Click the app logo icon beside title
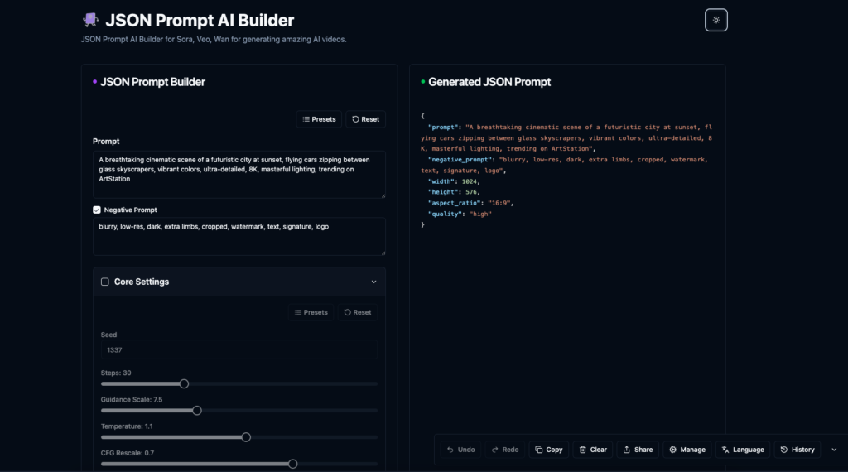This screenshot has width=848, height=472. (90, 20)
